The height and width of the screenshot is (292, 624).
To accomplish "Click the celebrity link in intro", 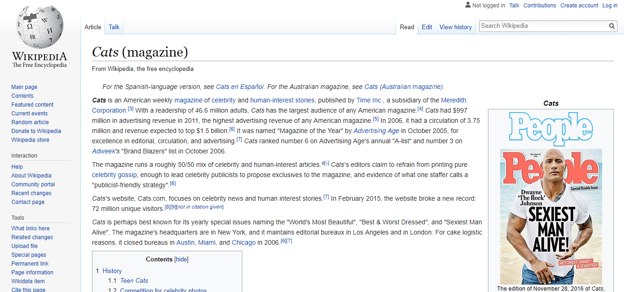I will coord(224,100).
